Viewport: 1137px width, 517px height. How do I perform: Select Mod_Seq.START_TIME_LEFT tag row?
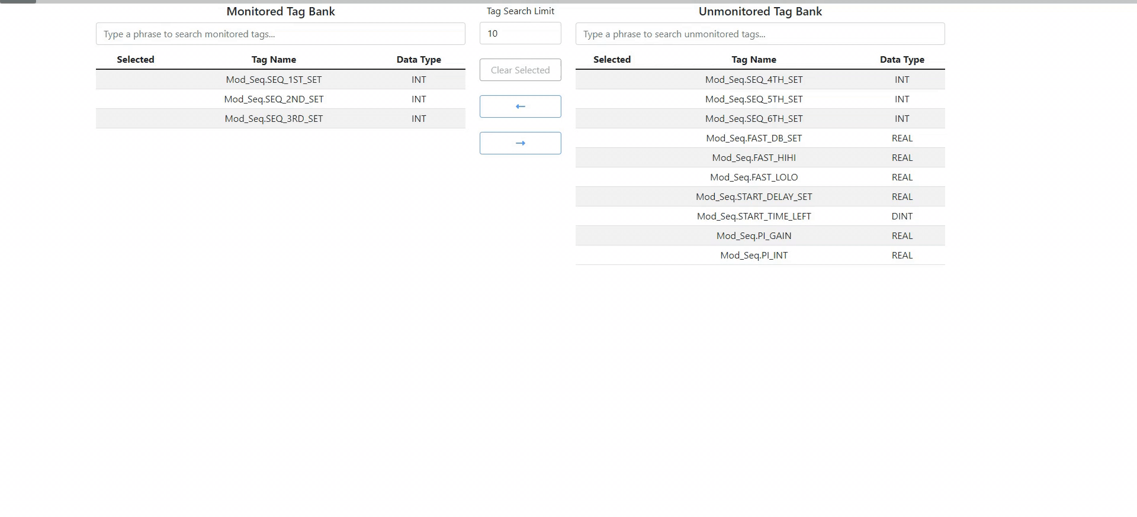(760, 216)
